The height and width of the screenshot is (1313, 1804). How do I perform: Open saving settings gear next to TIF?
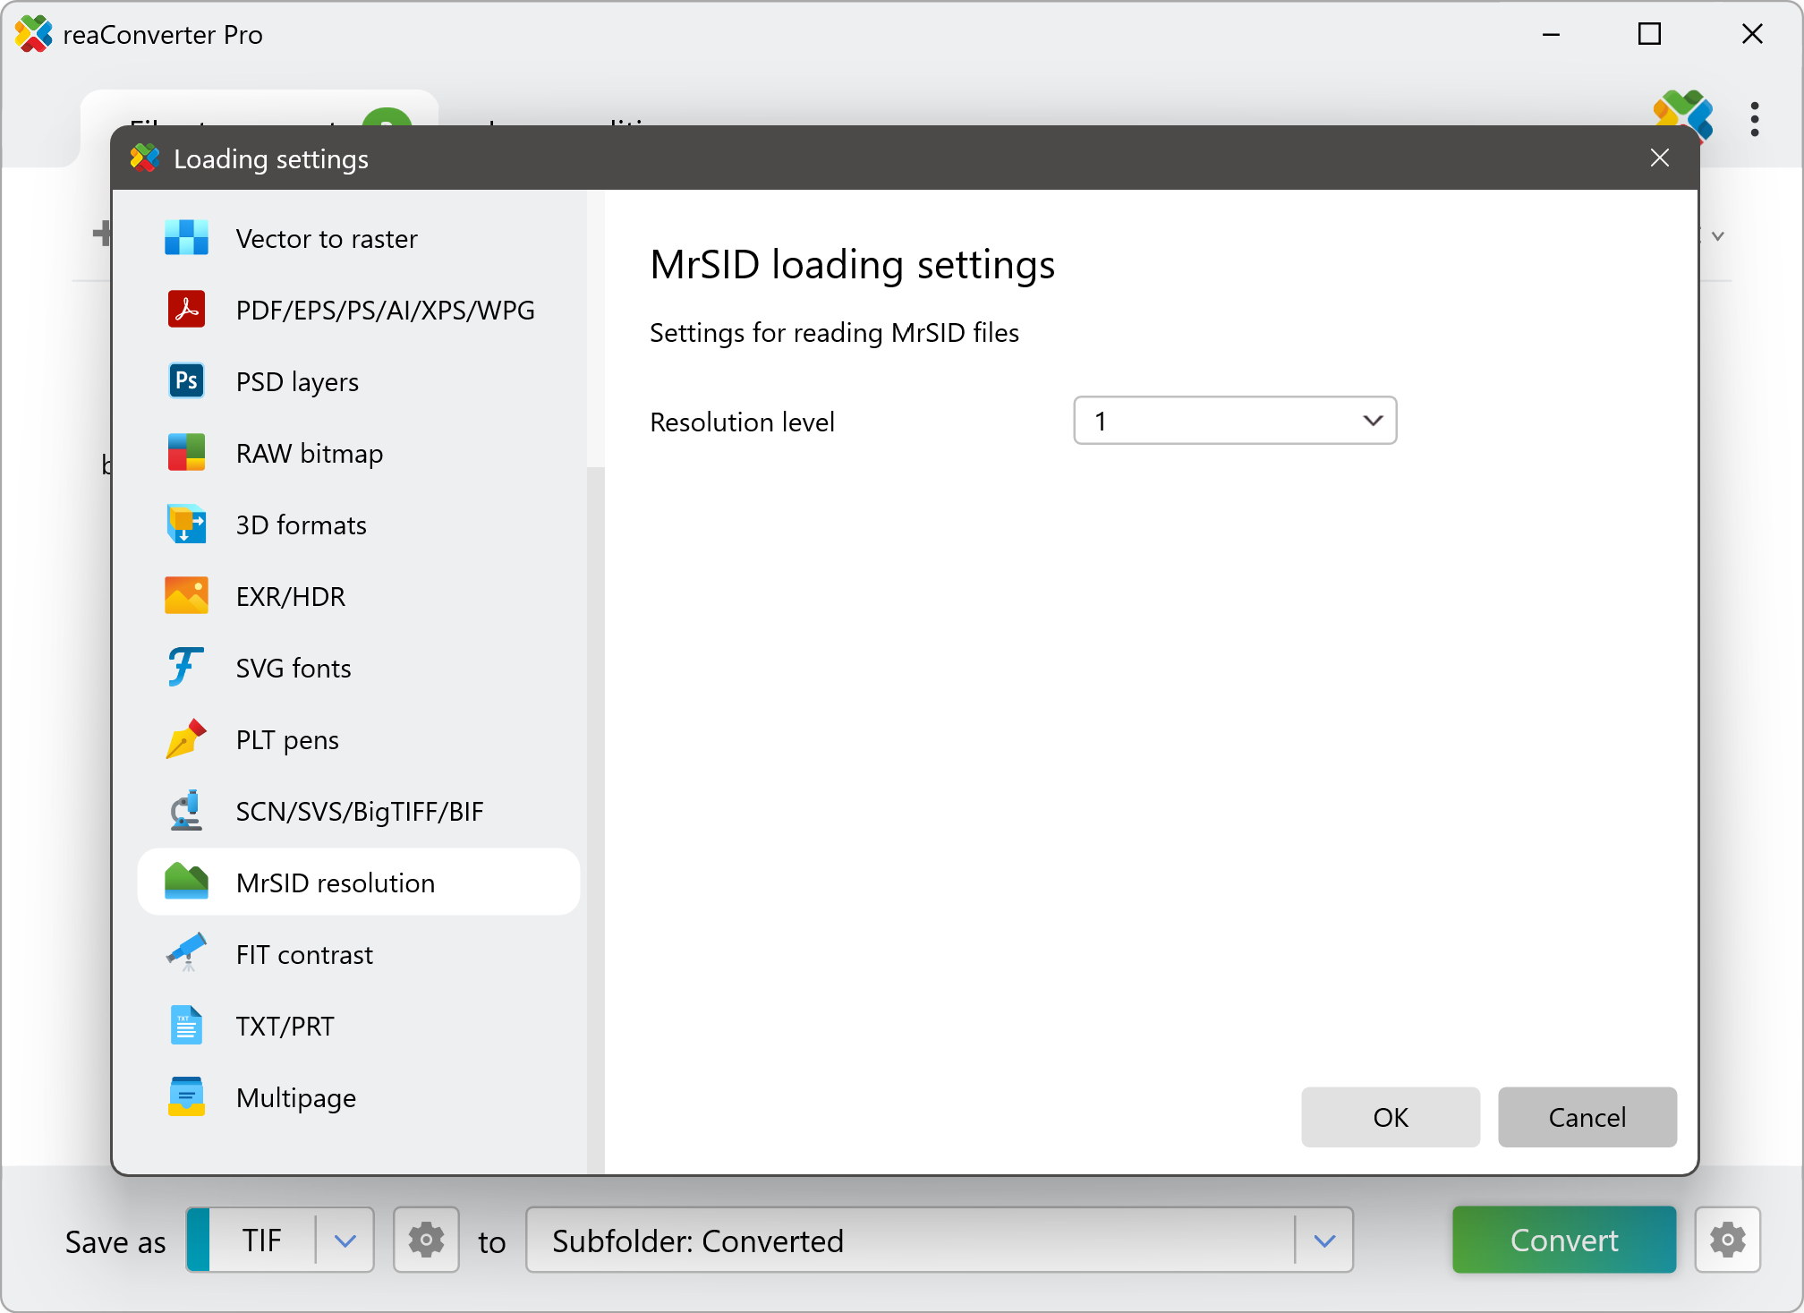426,1241
